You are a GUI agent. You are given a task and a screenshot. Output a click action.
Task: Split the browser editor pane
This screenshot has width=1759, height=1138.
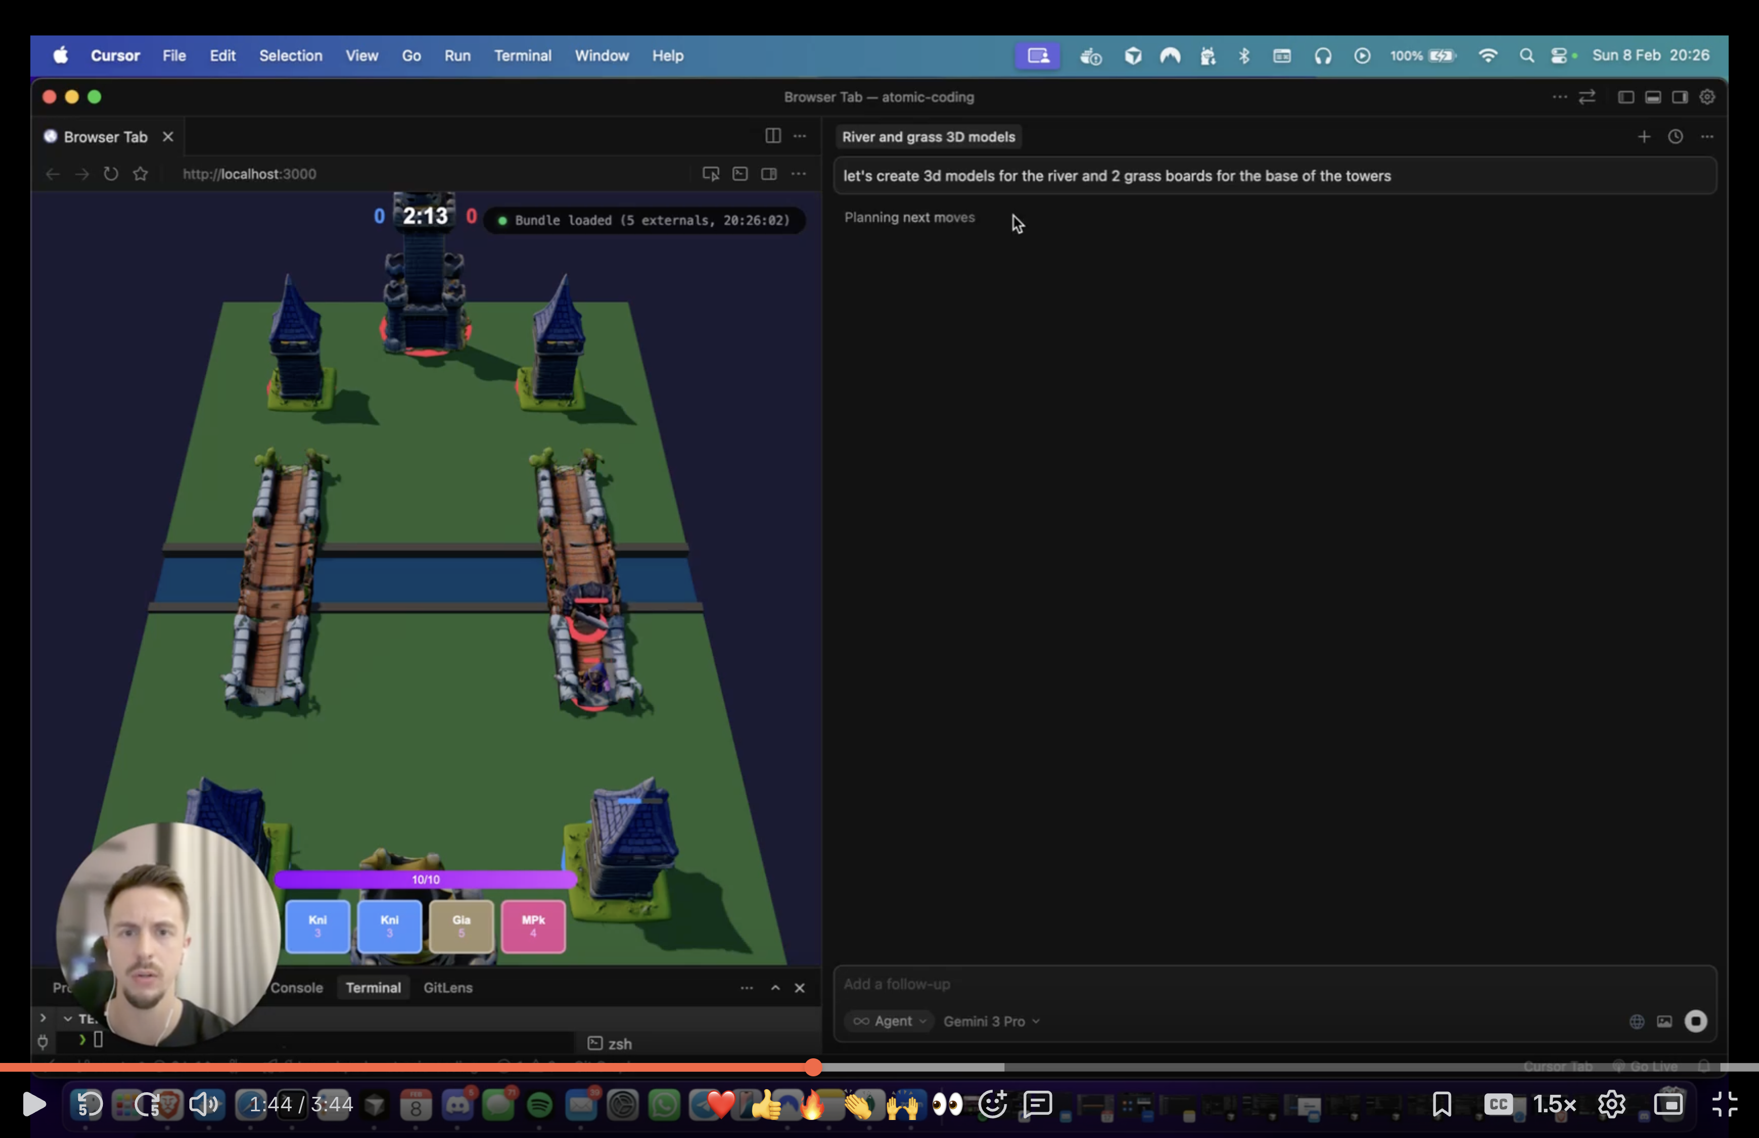click(773, 136)
